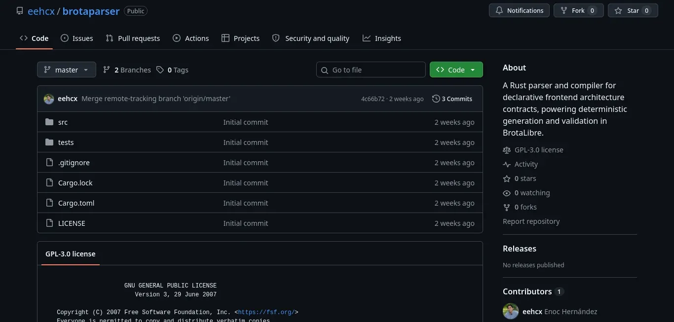This screenshot has width=674, height=322.
Task: Click the Public visibility badge
Action: coord(136,11)
